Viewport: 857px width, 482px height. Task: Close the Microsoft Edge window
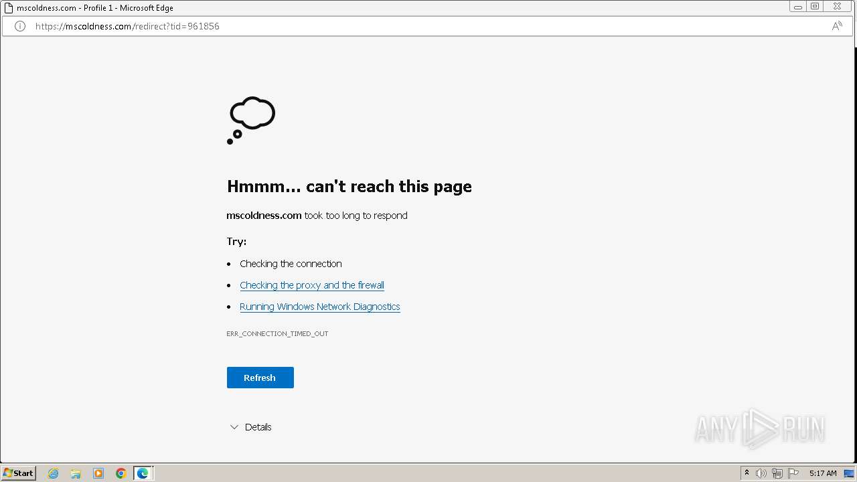(x=838, y=7)
